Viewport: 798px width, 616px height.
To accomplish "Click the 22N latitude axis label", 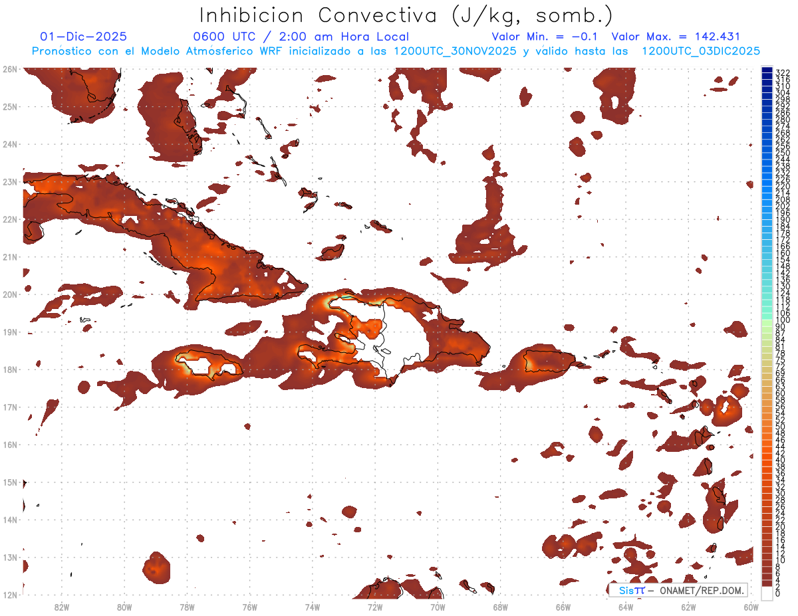I will point(9,219).
